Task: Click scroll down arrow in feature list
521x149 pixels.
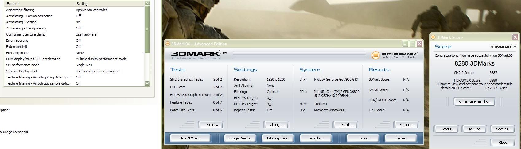Action: click(147, 83)
